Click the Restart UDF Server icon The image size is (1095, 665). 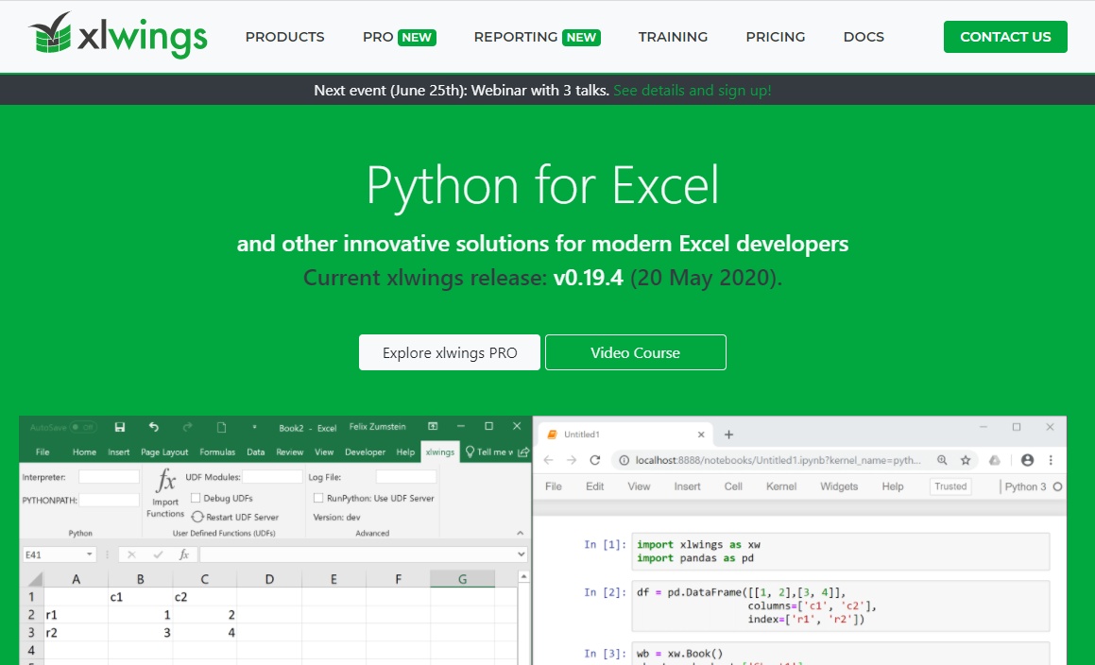click(198, 518)
